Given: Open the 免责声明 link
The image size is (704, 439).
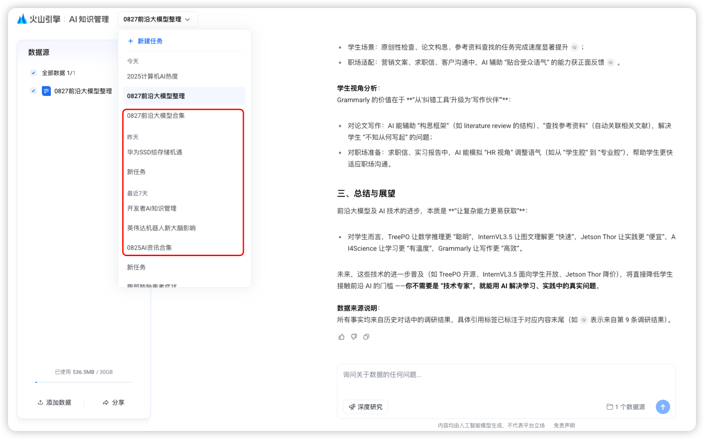Looking at the screenshot, I should coord(564,426).
